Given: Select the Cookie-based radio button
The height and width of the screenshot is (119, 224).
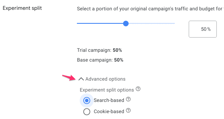Looking at the screenshot, I should [87, 112].
